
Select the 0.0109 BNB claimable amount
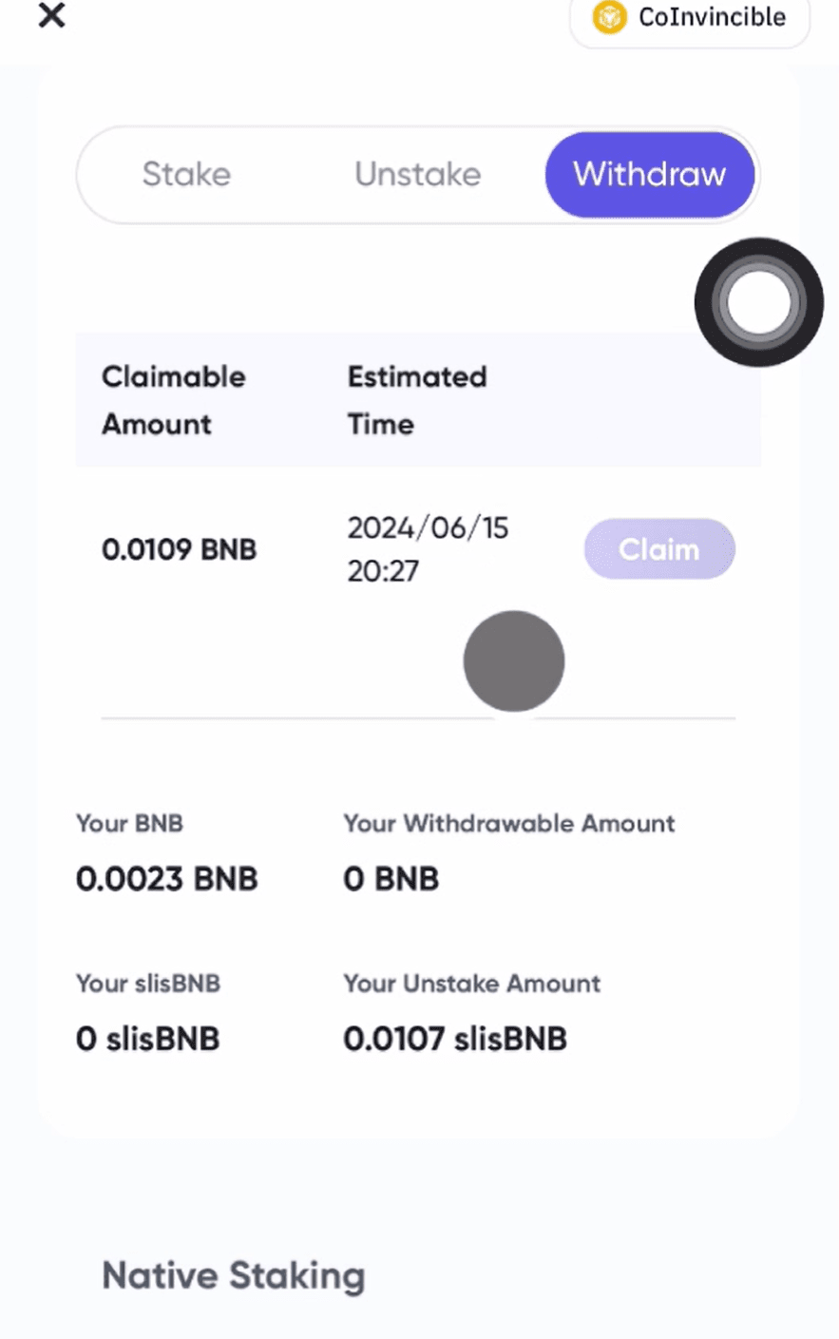(x=179, y=549)
